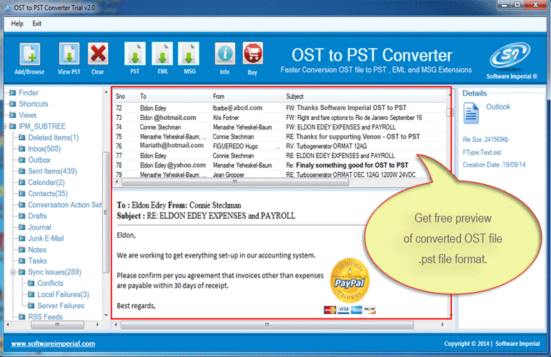Screen dimensions: 551x357
Task: Click the Inbox(508) folder icon
Action: click(x=22, y=149)
